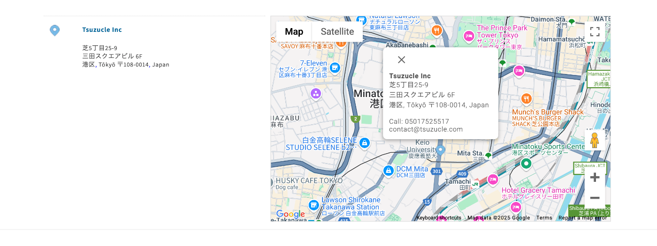Click the restaurant marker near Akabanebashi
The width and height of the screenshot is (657, 246).
click(437, 30)
